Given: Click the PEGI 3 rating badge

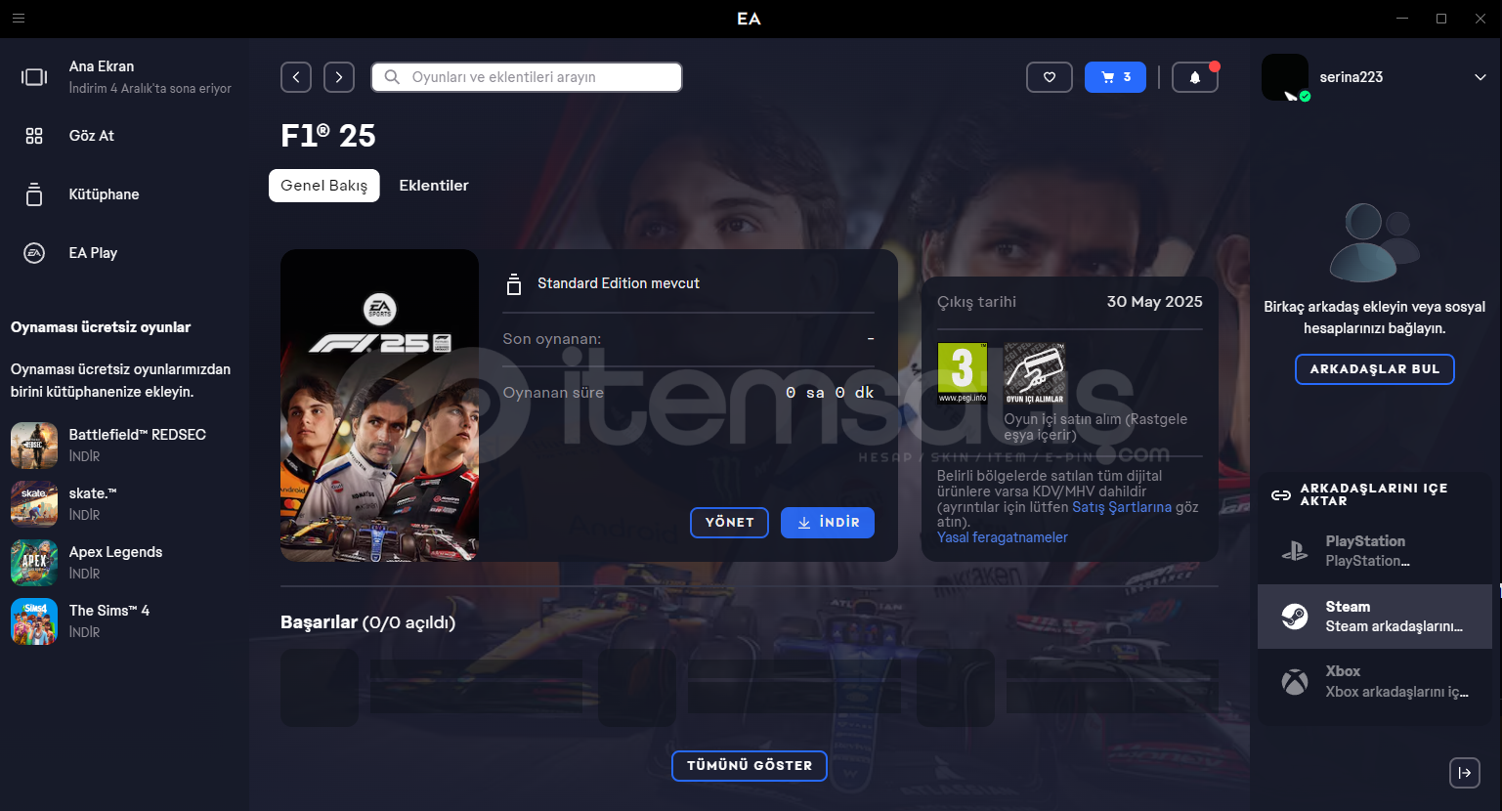Looking at the screenshot, I should pos(963,372).
